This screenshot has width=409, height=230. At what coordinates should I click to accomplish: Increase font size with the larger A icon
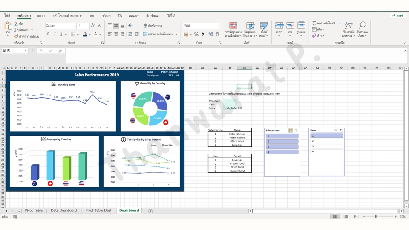(x=93, y=26)
